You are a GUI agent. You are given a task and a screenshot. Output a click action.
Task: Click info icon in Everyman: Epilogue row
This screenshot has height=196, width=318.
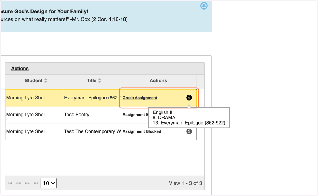(x=189, y=98)
